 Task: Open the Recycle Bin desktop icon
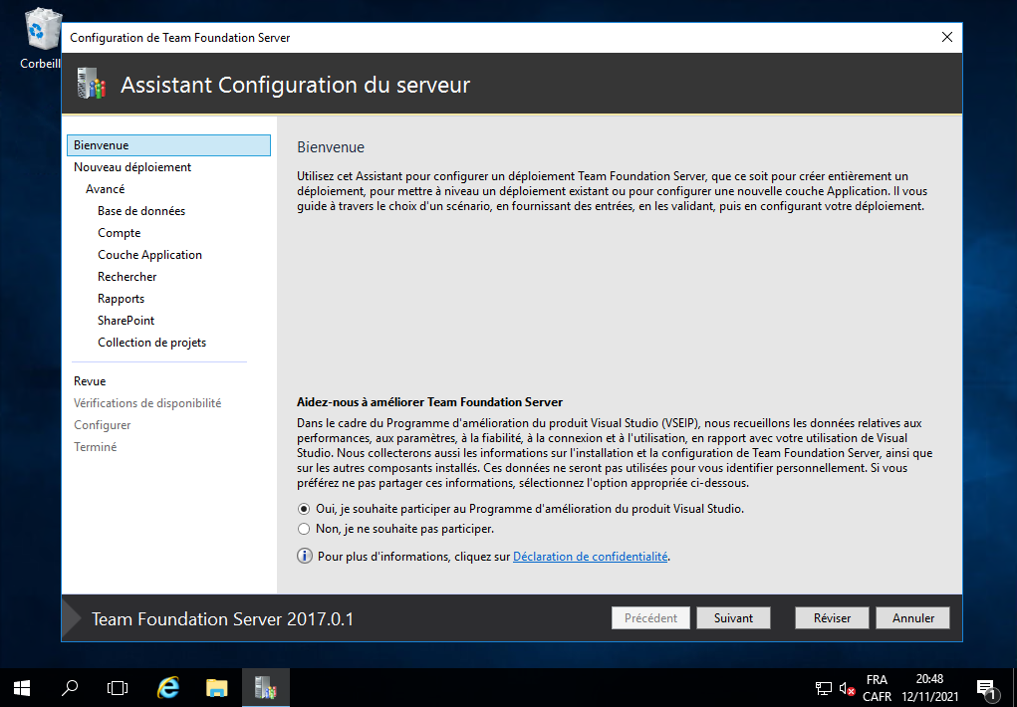point(41,33)
